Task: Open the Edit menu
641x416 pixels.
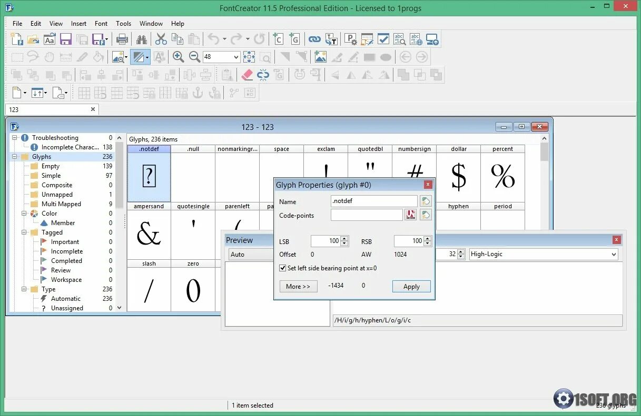Action: pyautogui.click(x=36, y=23)
